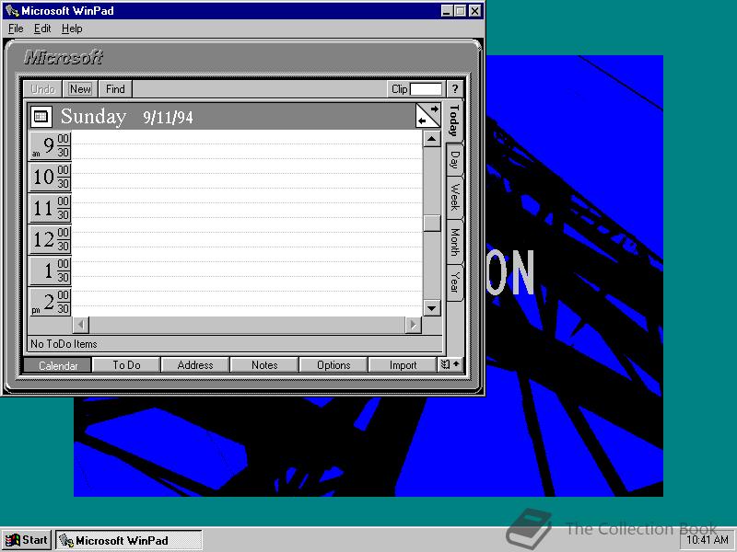Click the calendar icon beside Sunday
The image size is (737, 552).
point(41,117)
